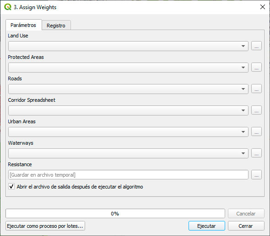Select the Parámetros tab
This screenshot has height=236, width=270.
(x=23, y=25)
